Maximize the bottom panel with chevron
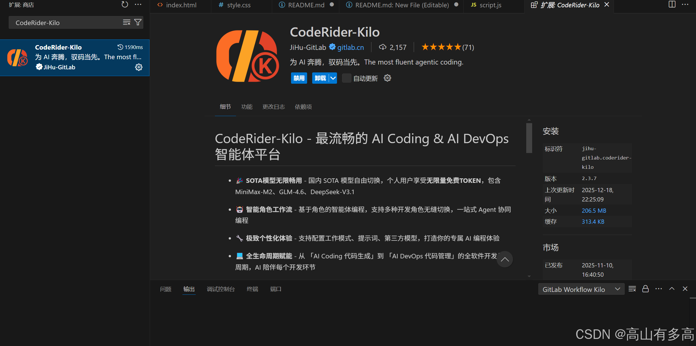 (x=672, y=289)
